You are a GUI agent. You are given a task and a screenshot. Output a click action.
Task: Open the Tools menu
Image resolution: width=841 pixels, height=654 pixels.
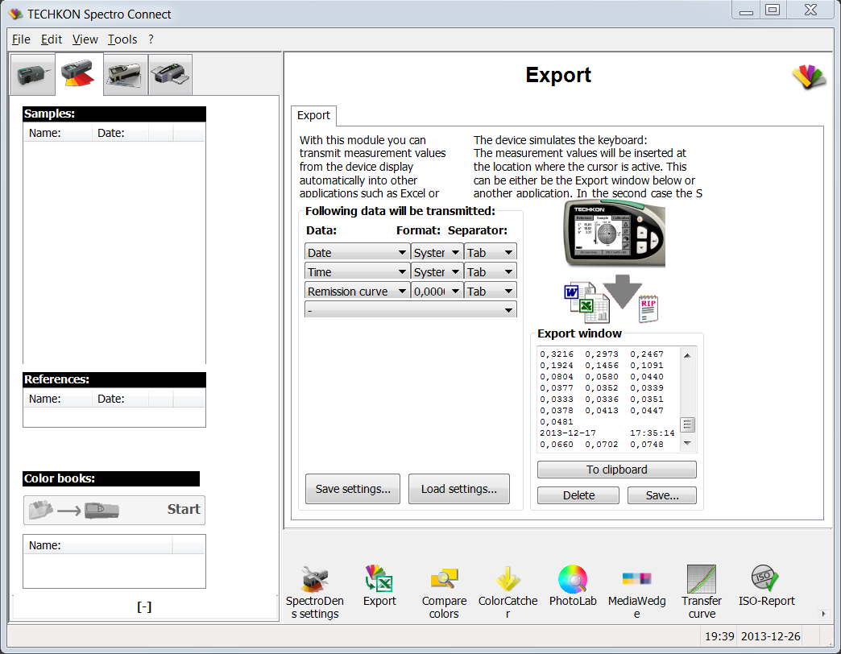pyautogui.click(x=122, y=39)
